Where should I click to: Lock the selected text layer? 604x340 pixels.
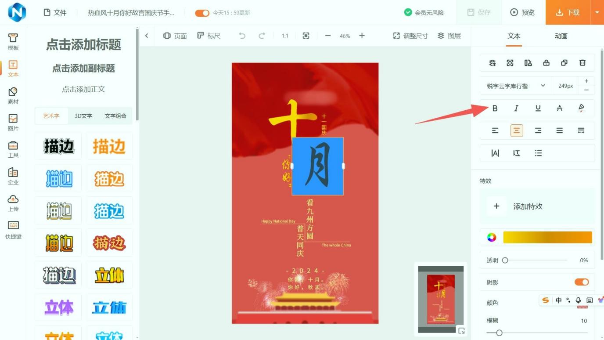(x=546, y=63)
